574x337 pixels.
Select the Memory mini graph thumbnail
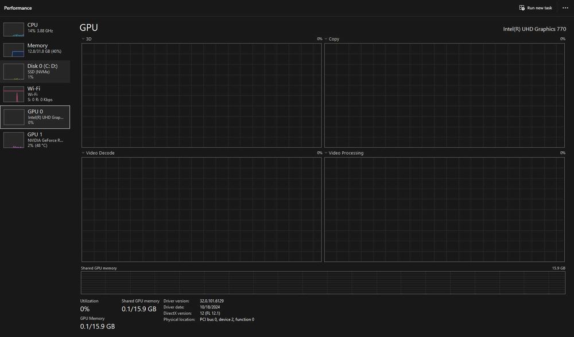click(x=14, y=50)
